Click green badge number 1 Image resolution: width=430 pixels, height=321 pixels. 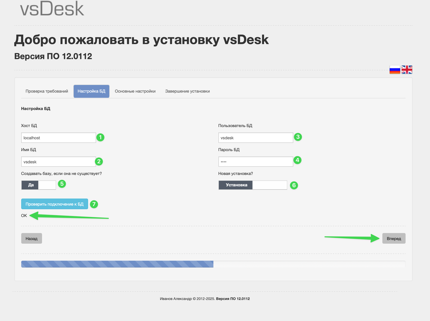click(x=100, y=137)
